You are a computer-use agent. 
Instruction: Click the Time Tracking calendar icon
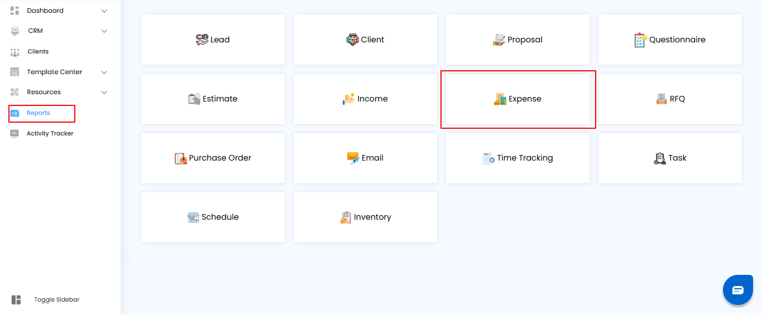pos(488,158)
